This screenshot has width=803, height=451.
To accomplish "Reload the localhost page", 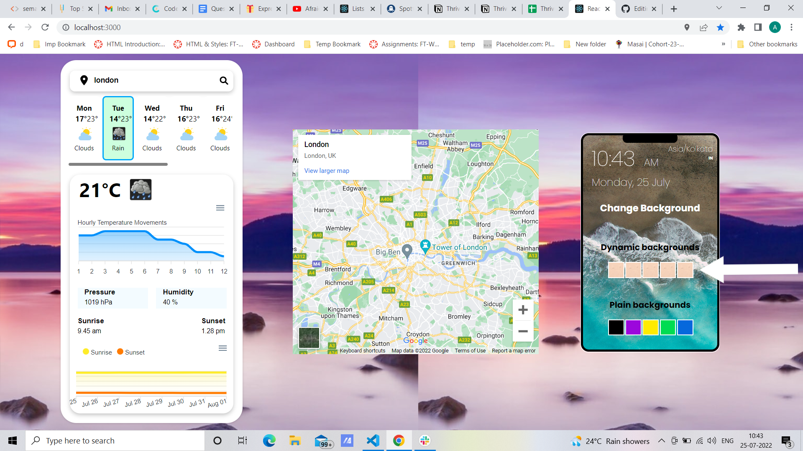I will pyautogui.click(x=45, y=27).
